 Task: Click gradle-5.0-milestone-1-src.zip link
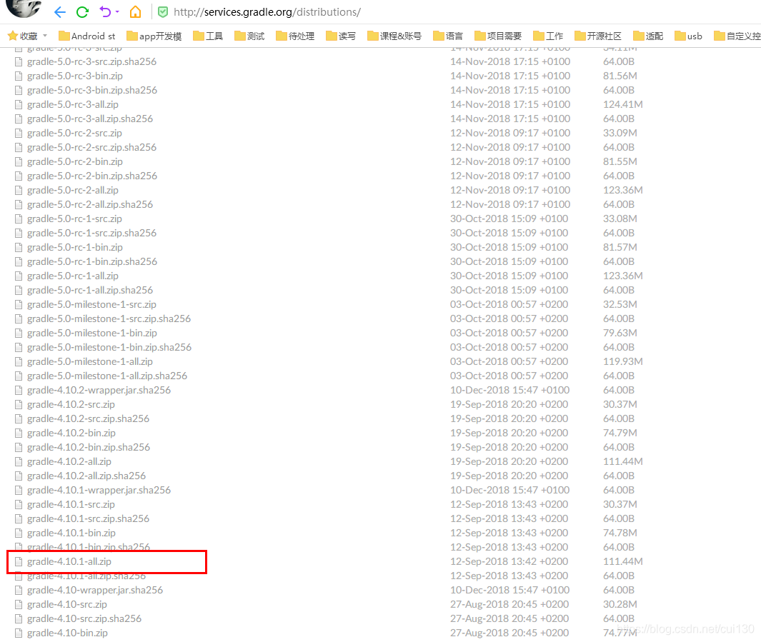coord(91,304)
